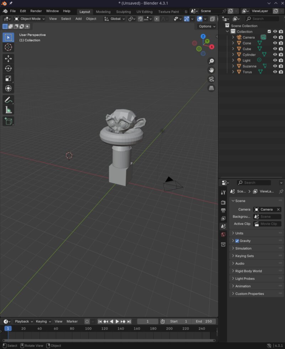Switch to the Modeling workspace tab
The image size is (285, 349).
[x=103, y=12]
